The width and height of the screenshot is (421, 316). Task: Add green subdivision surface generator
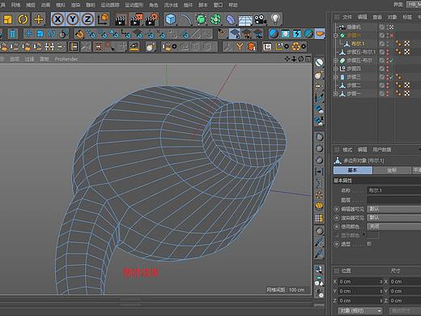pyautogui.click(x=201, y=19)
